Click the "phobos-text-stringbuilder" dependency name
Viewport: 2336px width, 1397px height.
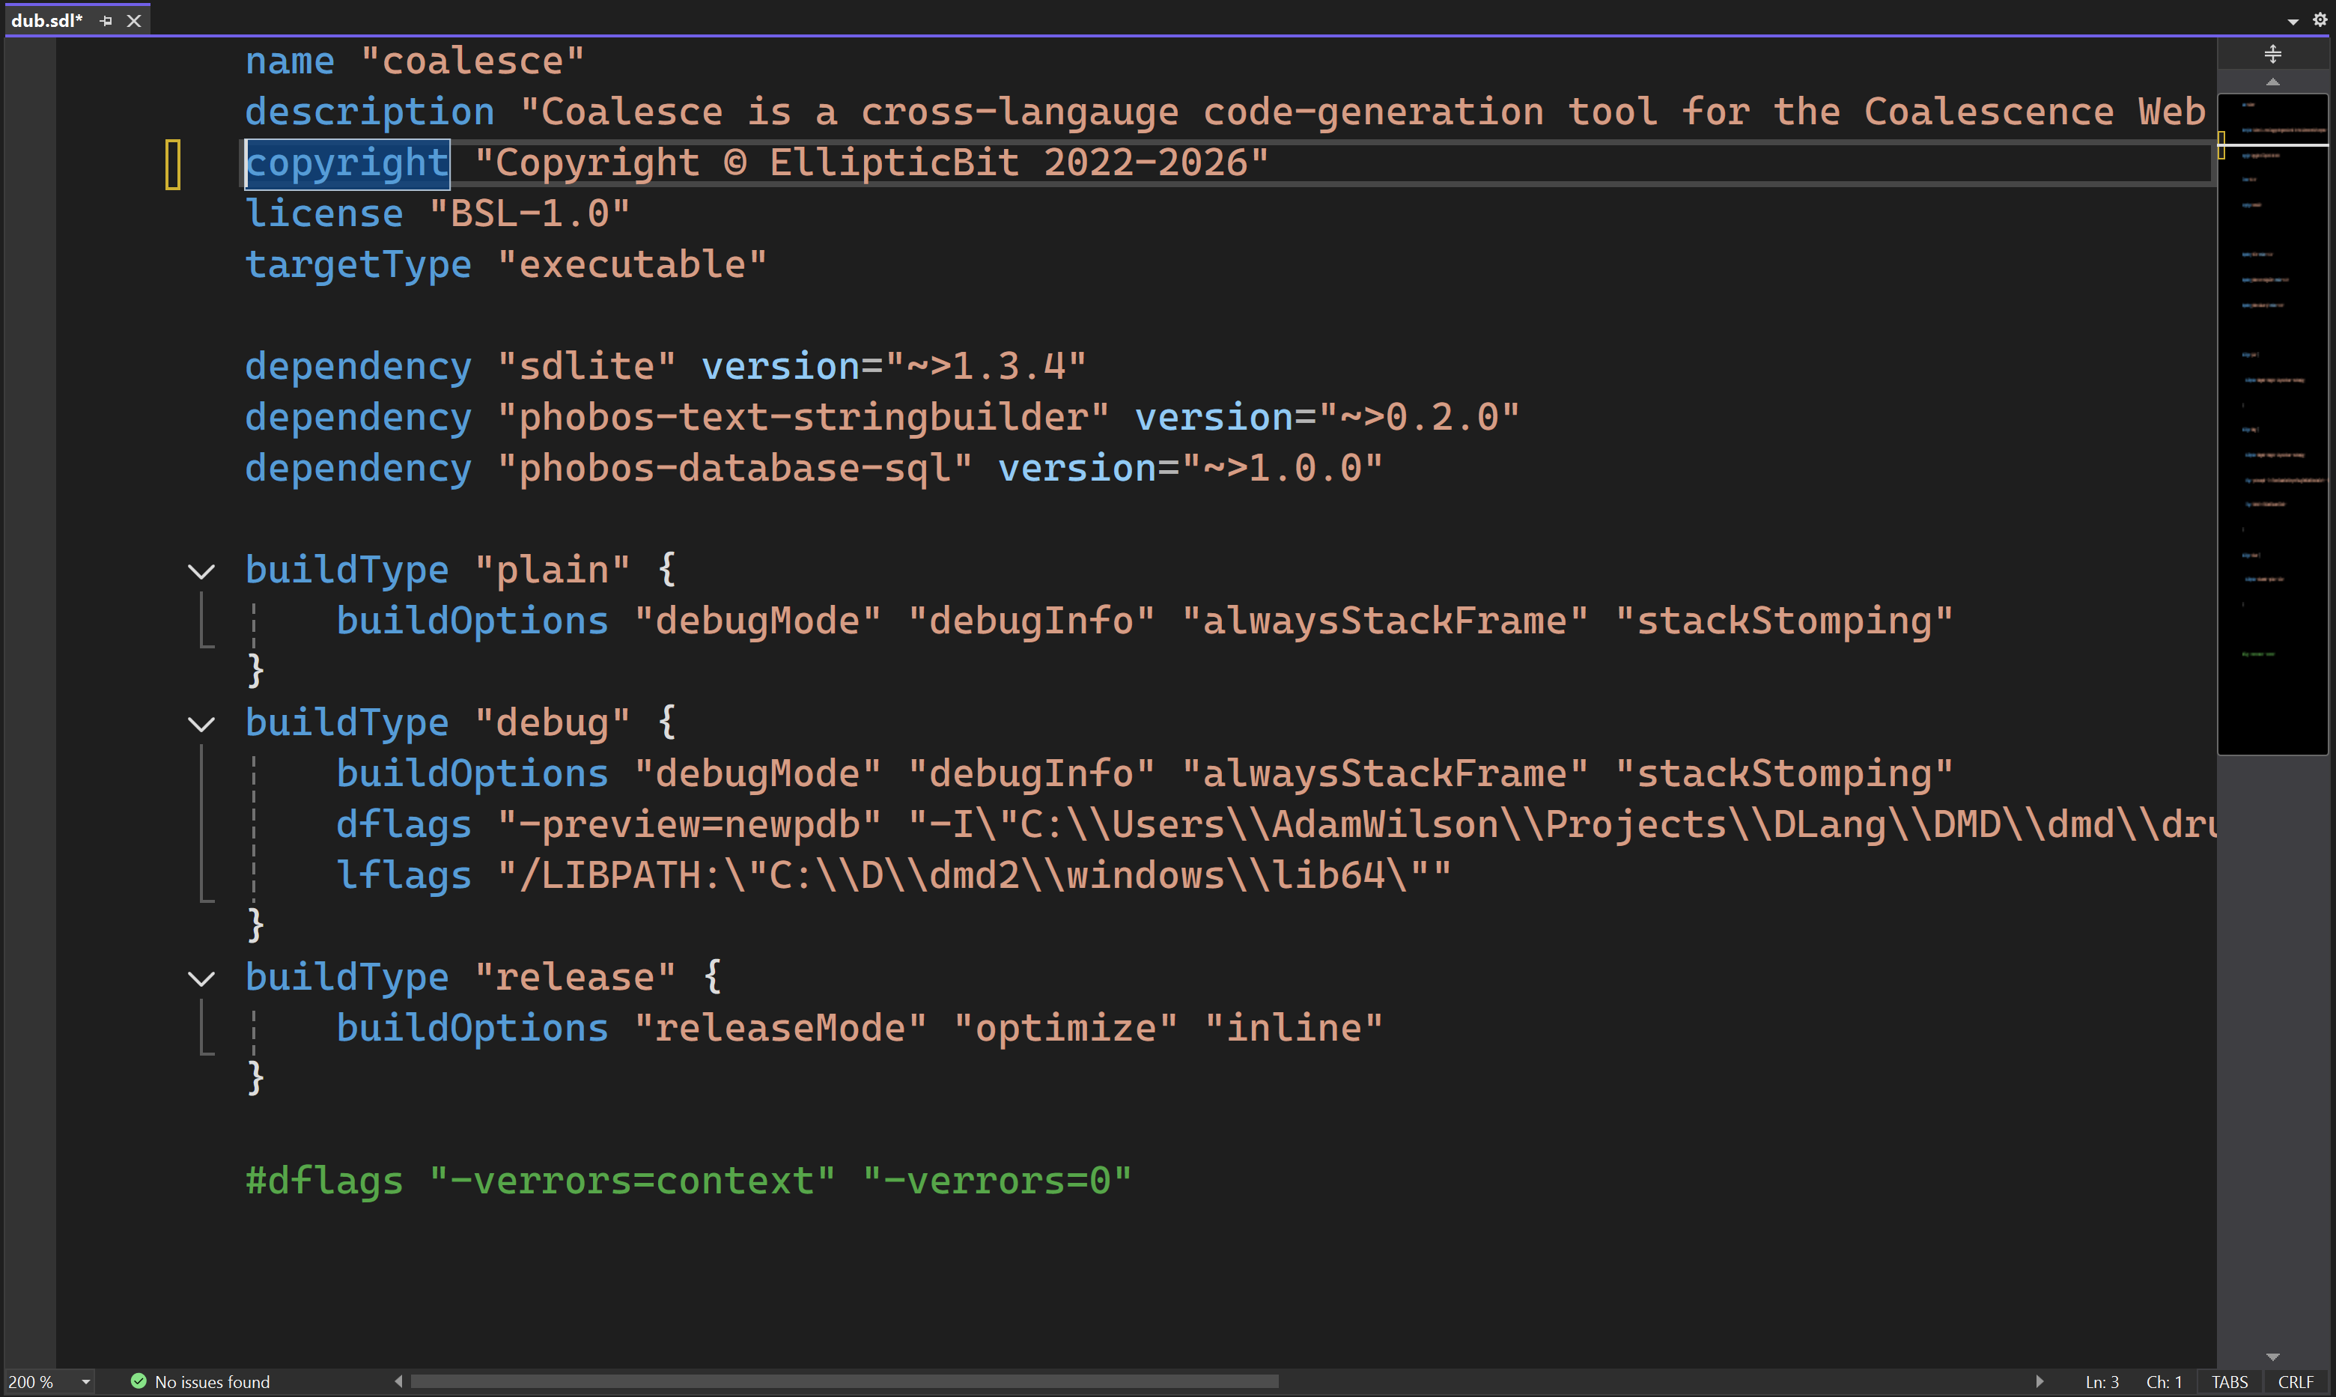coord(803,418)
